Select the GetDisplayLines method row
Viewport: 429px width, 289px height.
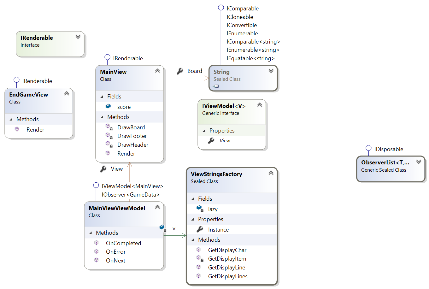tap(232, 276)
